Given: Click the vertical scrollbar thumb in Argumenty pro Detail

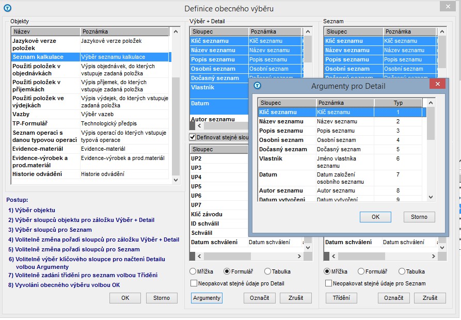Looking at the screenshot, I should [x=431, y=123].
